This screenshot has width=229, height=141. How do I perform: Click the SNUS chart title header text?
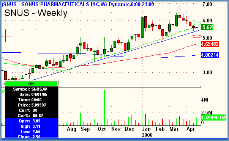(78, 5)
